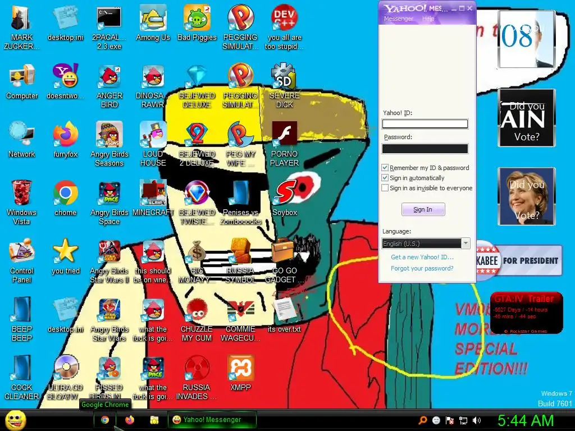Open the doesntwo... Yahoo Messenger shortcut

(x=65, y=81)
